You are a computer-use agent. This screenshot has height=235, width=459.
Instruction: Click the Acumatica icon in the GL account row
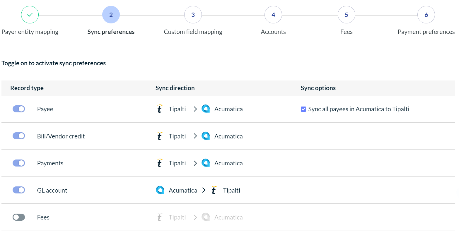click(x=160, y=190)
